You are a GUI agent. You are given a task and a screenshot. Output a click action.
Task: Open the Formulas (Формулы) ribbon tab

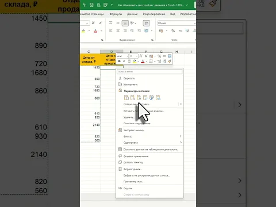(116, 14)
